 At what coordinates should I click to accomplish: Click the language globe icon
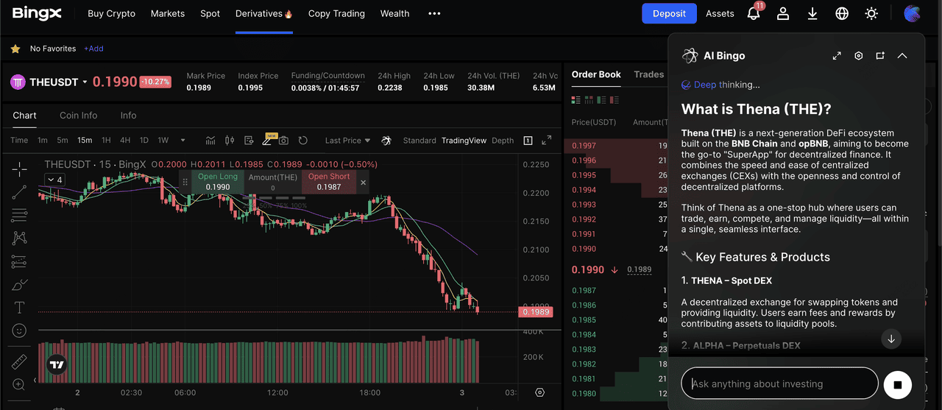click(x=842, y=13)
